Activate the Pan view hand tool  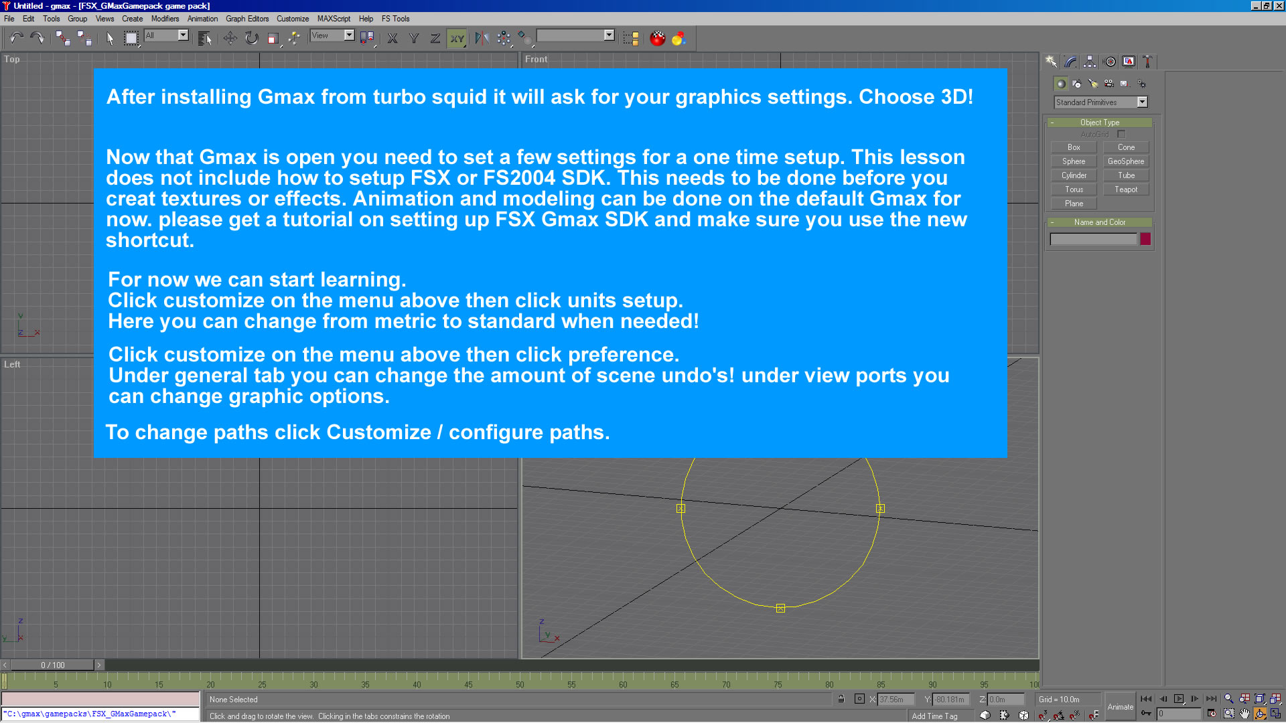(1244, 714)
